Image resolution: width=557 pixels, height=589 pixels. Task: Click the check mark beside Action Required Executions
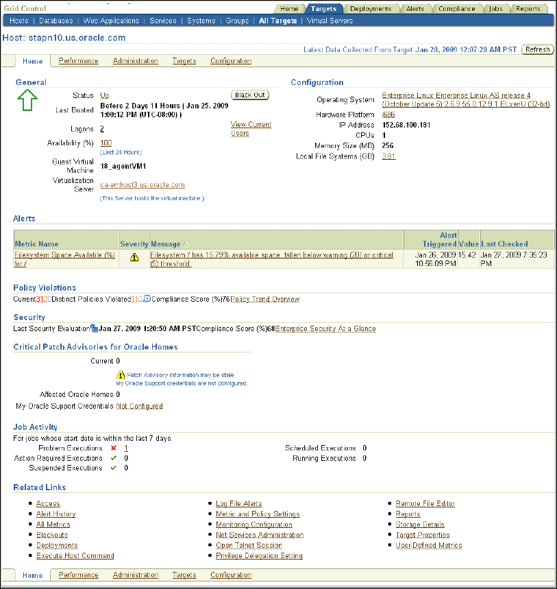click(x=113, y=458)
